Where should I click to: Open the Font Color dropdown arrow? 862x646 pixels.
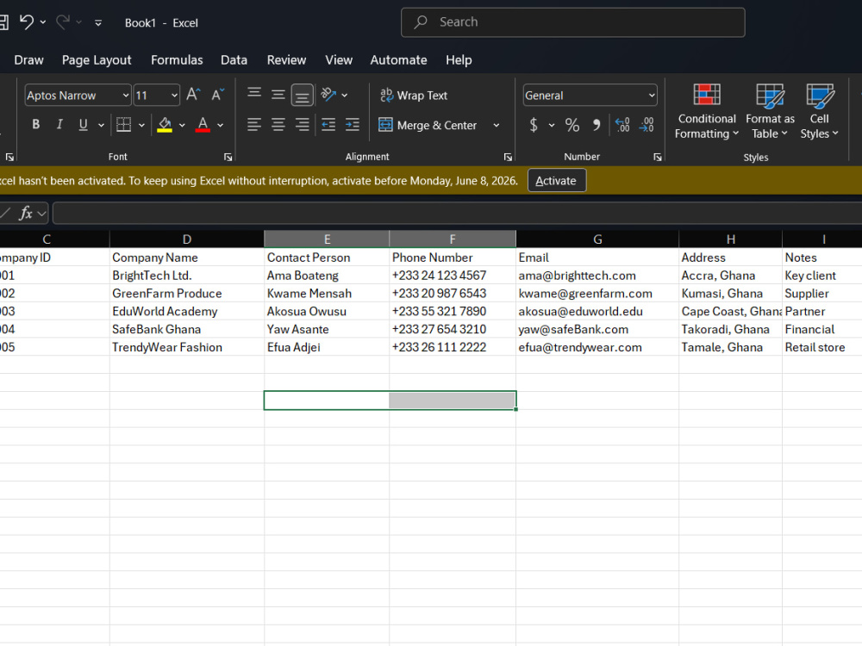point(221,125)
